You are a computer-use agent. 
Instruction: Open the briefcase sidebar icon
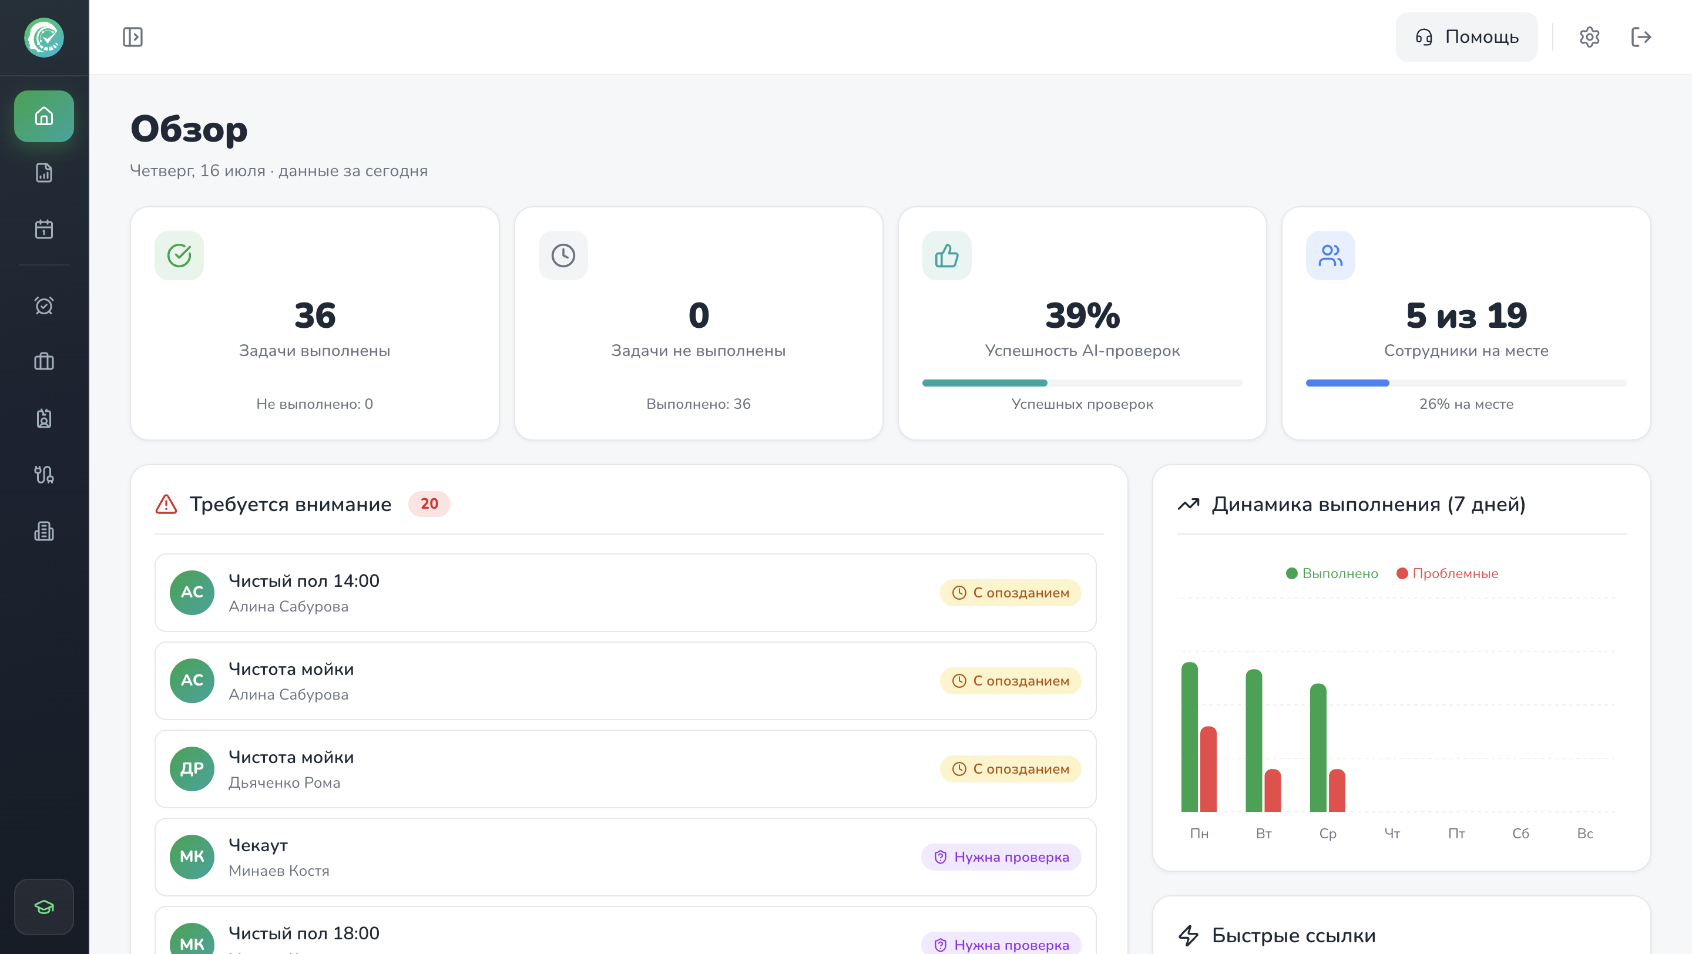click(44, 362)
